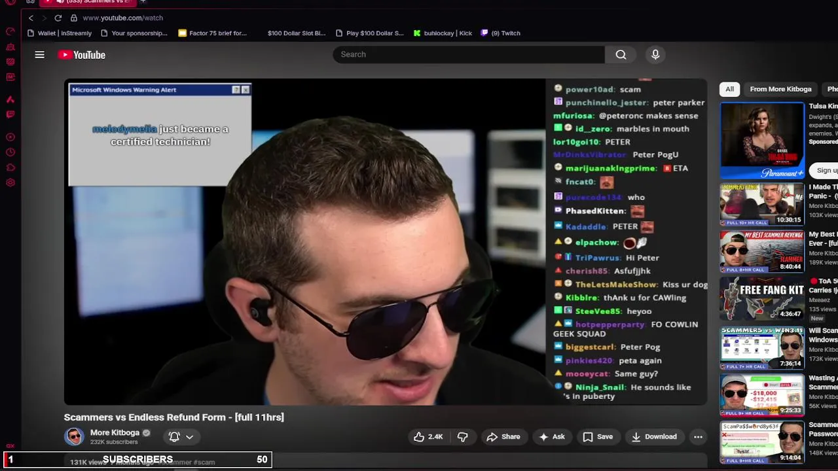Expand the subscription notification dropdown chevron
The image size is (838, 471).
[189, 437]
